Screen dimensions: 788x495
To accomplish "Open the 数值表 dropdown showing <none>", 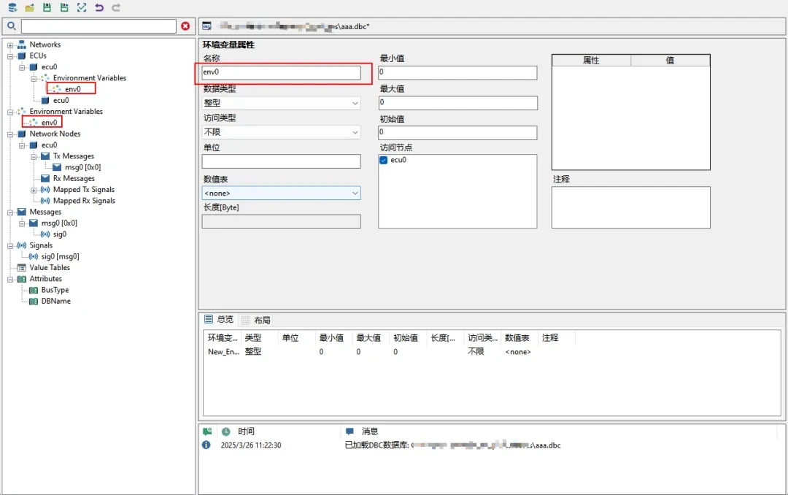I will pyautogui.click(x=281, y=193).
